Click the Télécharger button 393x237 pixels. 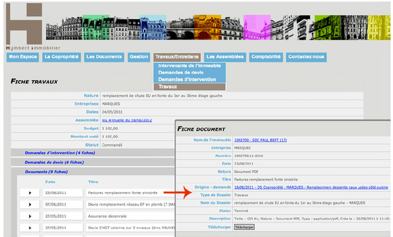tap(244, 227)
